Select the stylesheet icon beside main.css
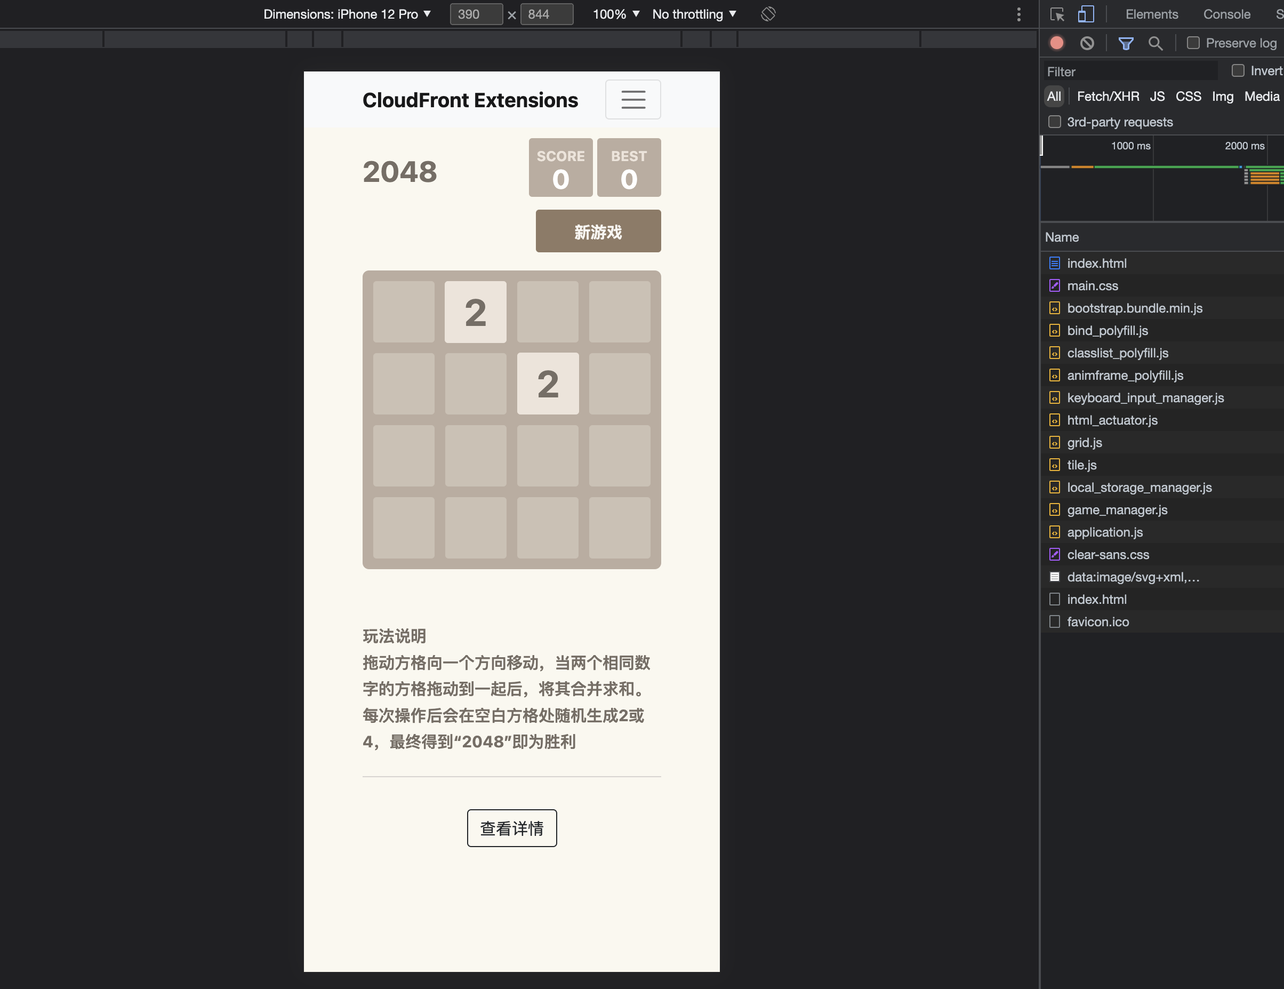Screen dimensions: 1284x989 pos(1055,286)
